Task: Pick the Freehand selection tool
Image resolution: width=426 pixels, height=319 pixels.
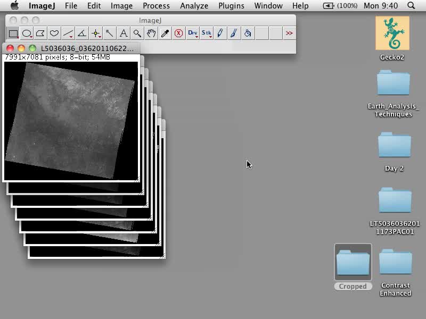Action: tap(54, 33)
